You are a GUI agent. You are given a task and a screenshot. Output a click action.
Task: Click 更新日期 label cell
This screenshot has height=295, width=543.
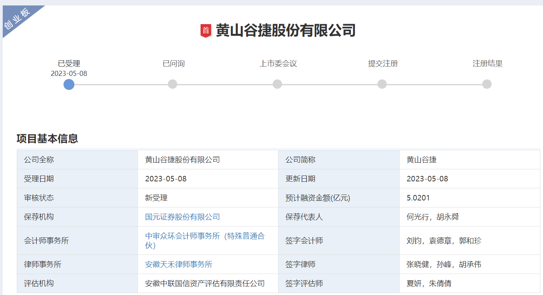(x=339, y=179)
